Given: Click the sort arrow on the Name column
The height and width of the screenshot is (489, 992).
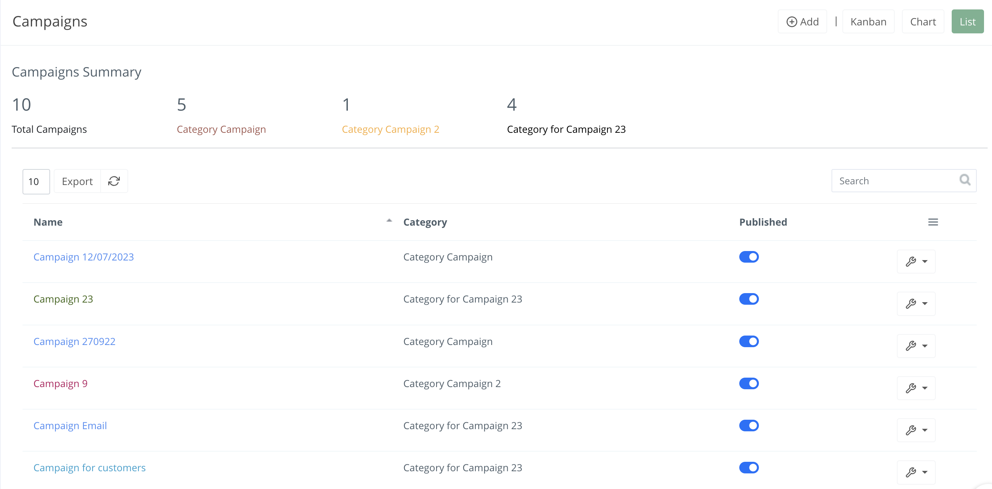Looking at the screenshot, I should coord(389,220).
